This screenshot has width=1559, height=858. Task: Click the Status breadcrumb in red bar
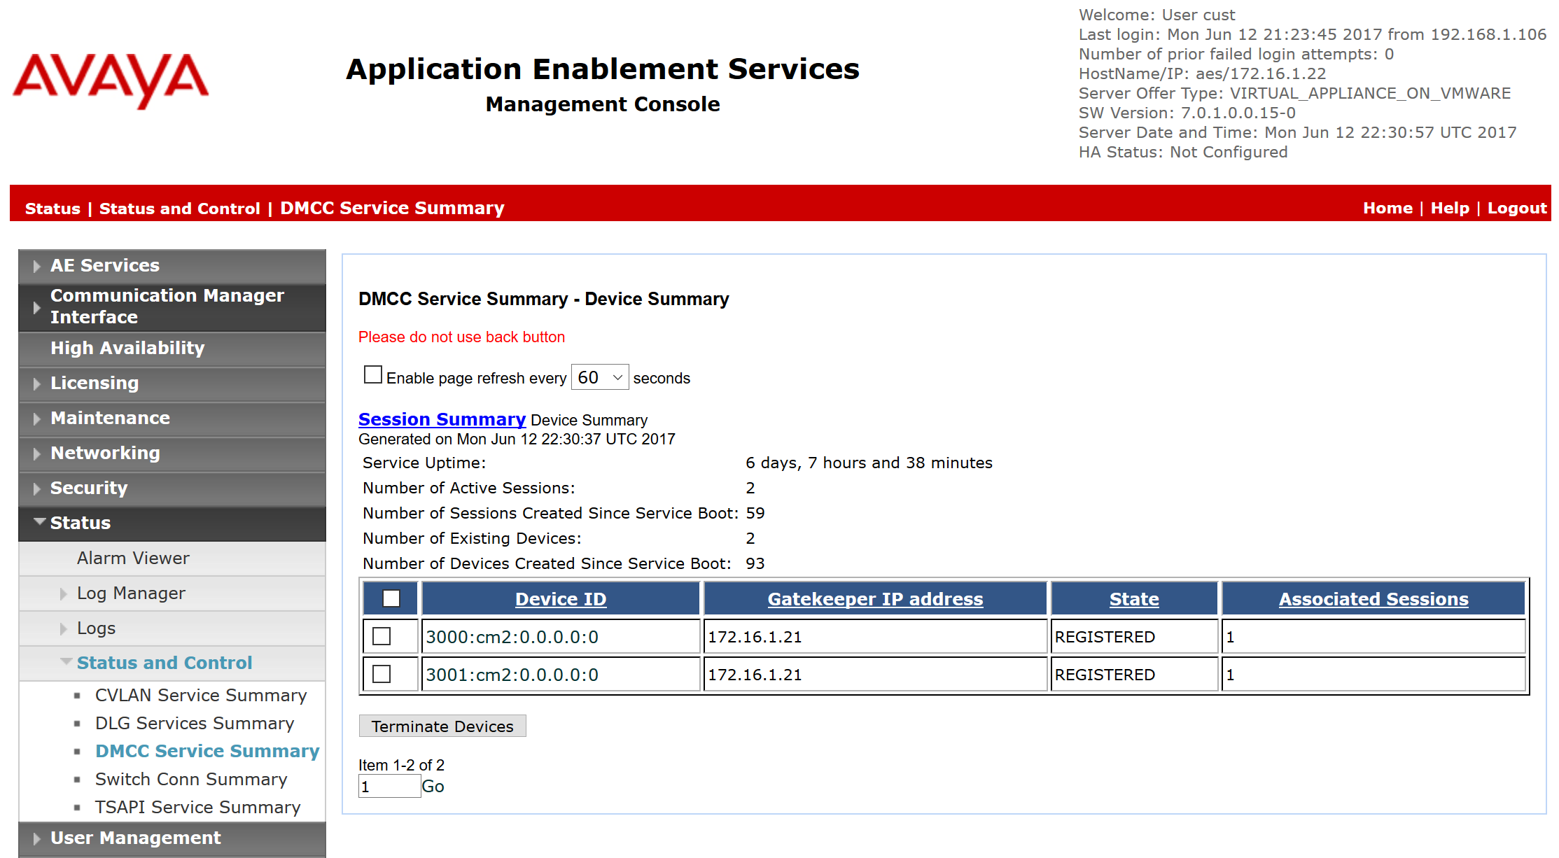coord(53,209)
